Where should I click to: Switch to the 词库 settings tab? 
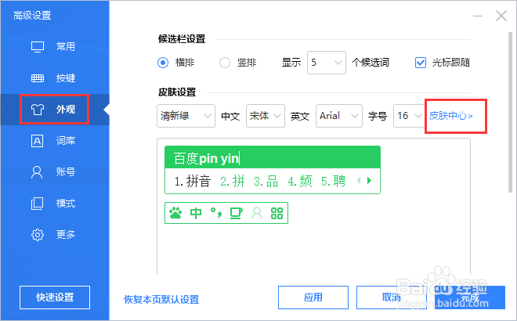pyautogui.click(x=55, y=141)
